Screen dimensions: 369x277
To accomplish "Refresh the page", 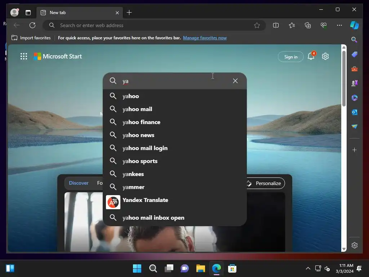I will [32, 25].
